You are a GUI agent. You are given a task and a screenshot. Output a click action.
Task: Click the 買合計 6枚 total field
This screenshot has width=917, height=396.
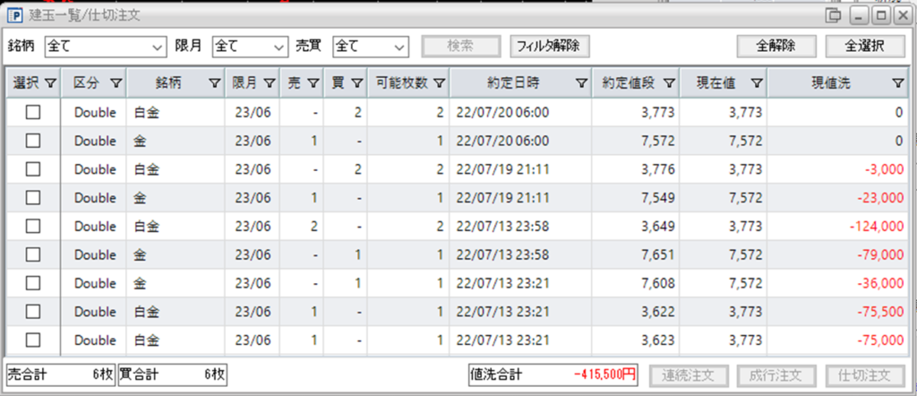coord(173,375)
